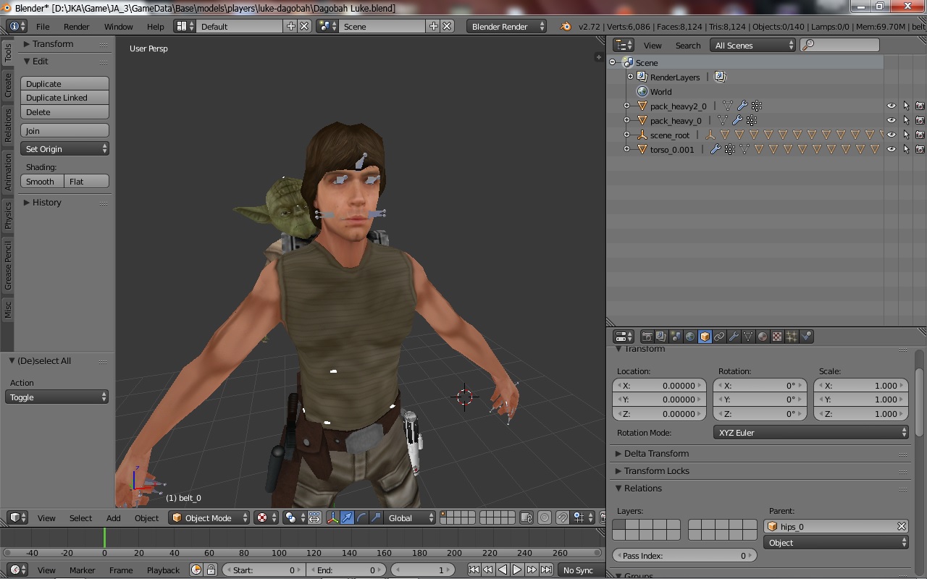This screenshot has height=579, width=927.
Task: Expand the Delta Transform panel
Action: point(656,453)
